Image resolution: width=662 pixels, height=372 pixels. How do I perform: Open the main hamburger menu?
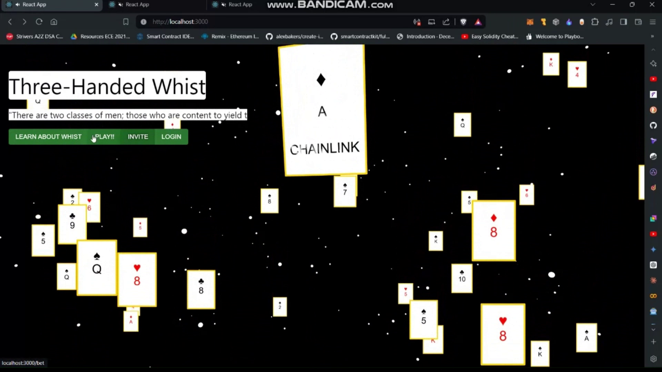(x=653, y=22)
